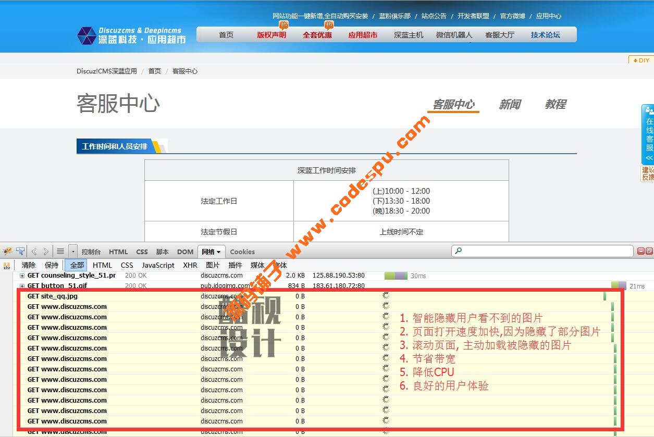Select the 全部 network filter
Screen dimensions: 654x437
tap(77, 265)
